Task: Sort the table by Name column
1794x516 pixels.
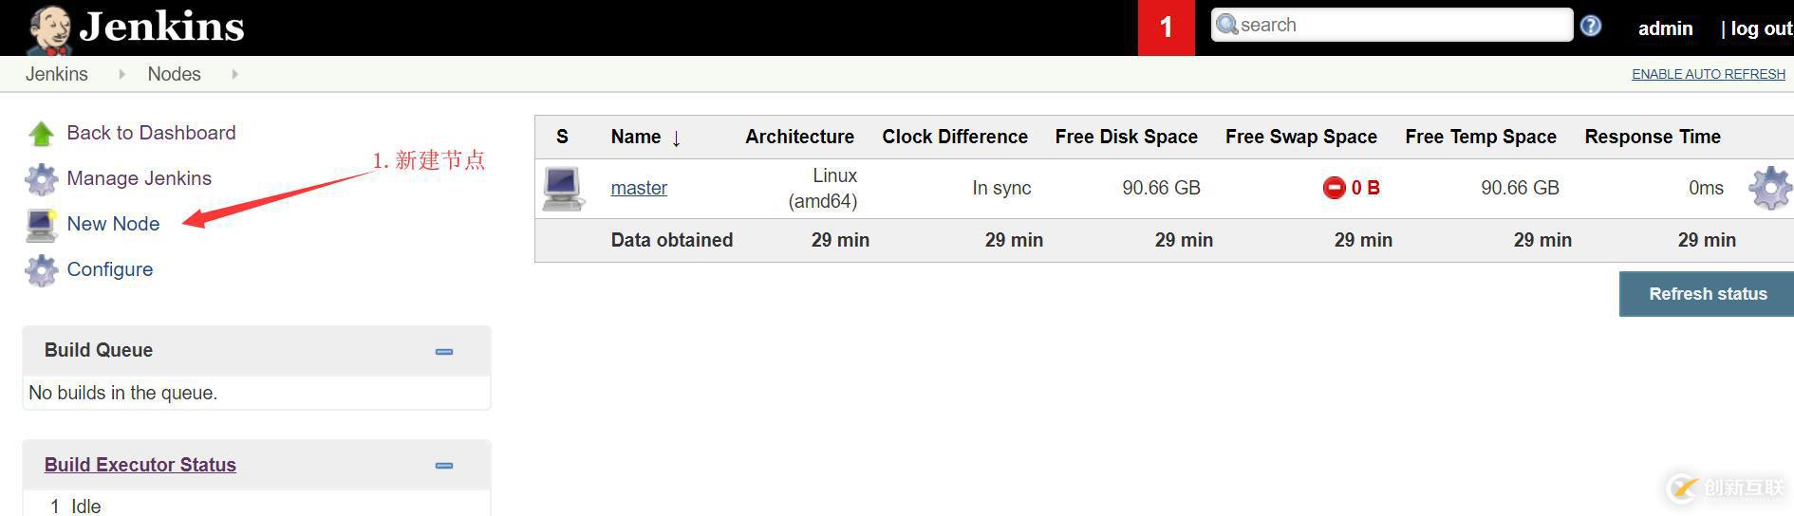Action: click(x=636, y=137)
